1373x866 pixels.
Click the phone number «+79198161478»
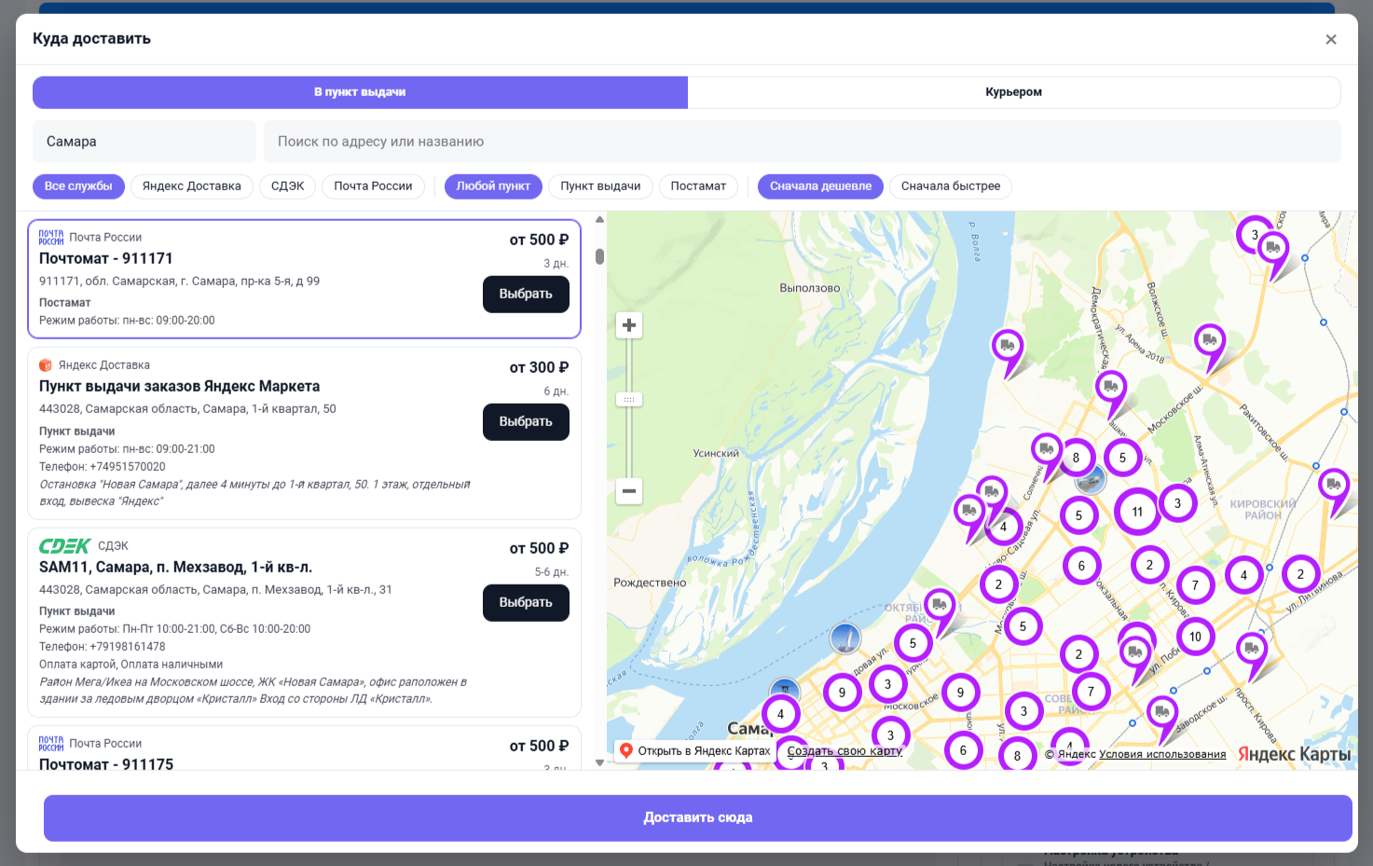(128, 647)
